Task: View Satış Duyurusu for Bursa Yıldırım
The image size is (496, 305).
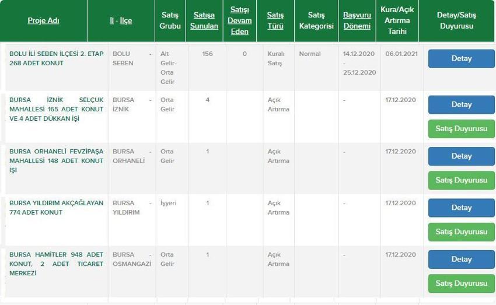Action: point(461,232)
